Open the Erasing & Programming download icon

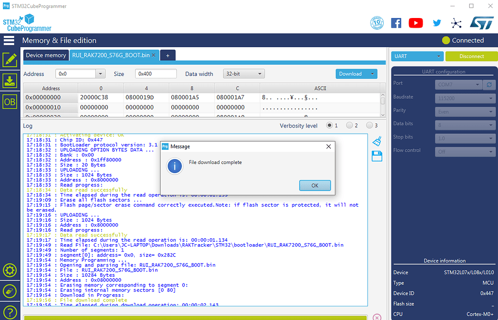point(10,81)
